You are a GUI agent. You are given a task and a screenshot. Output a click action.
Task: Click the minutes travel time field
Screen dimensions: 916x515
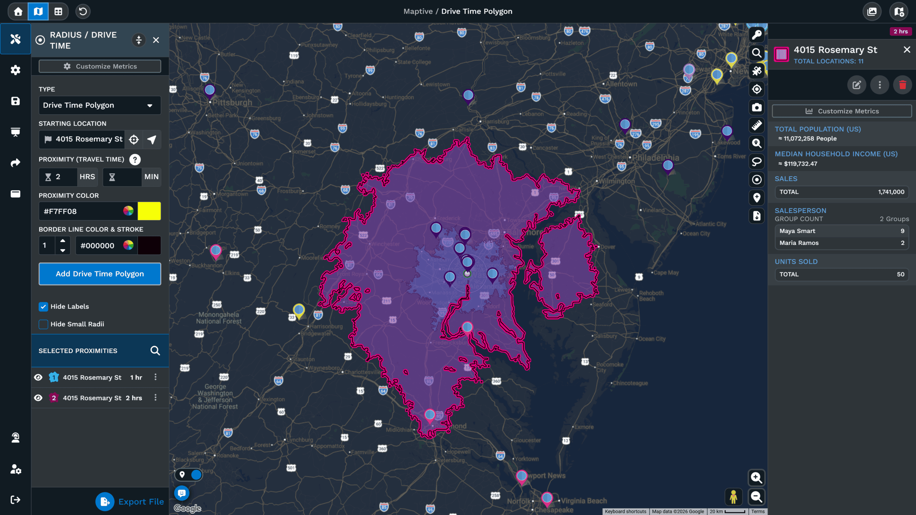click(x=122, y=177)
